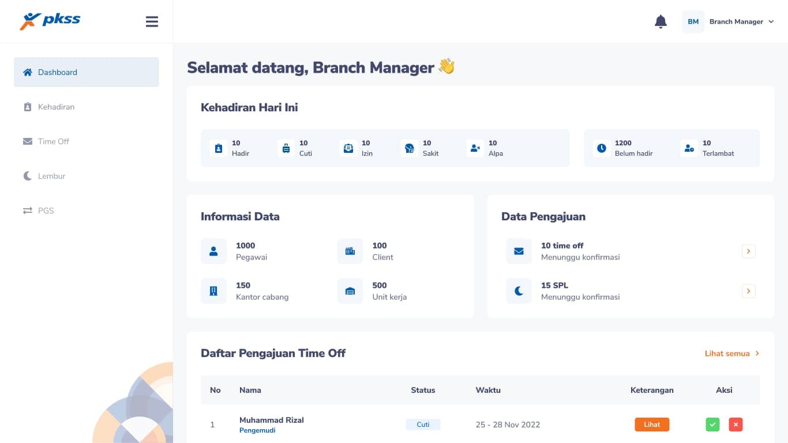The height and width of the screenshot is (443, 788).
Task: Open the Lembur menu
Action: coord(87,176)
